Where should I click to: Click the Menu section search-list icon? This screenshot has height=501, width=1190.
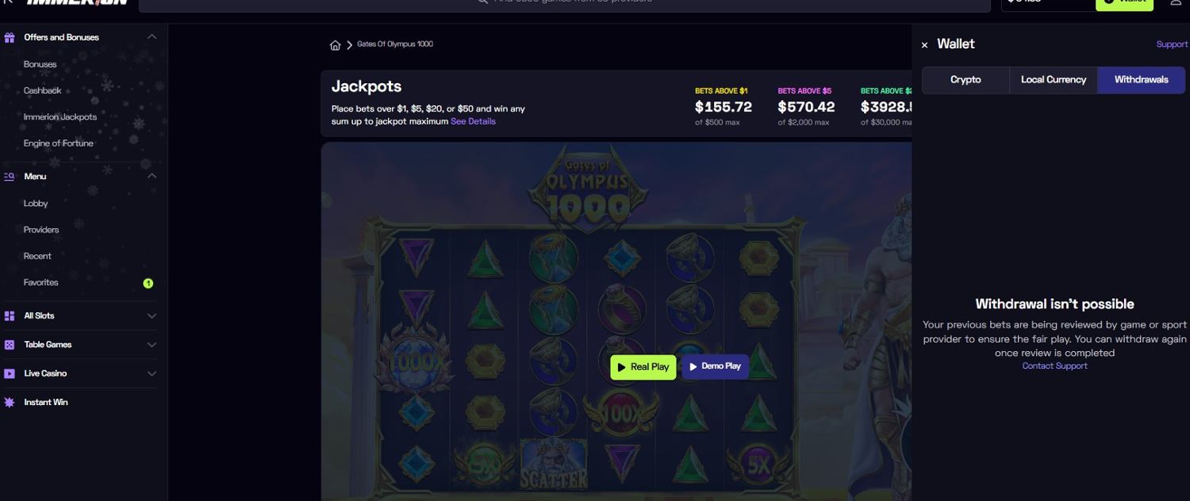(x=10, y=177)
